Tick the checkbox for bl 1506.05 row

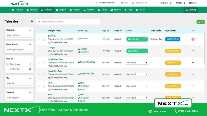(44, 39)
